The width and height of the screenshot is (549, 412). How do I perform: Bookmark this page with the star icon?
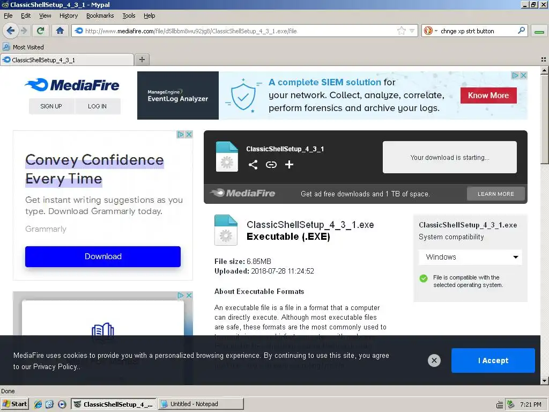401,31
